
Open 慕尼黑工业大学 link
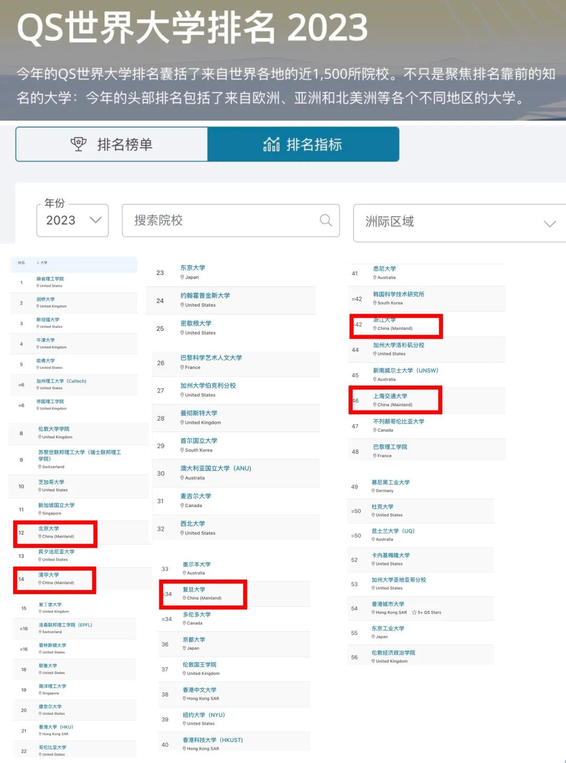coord(390,482)
